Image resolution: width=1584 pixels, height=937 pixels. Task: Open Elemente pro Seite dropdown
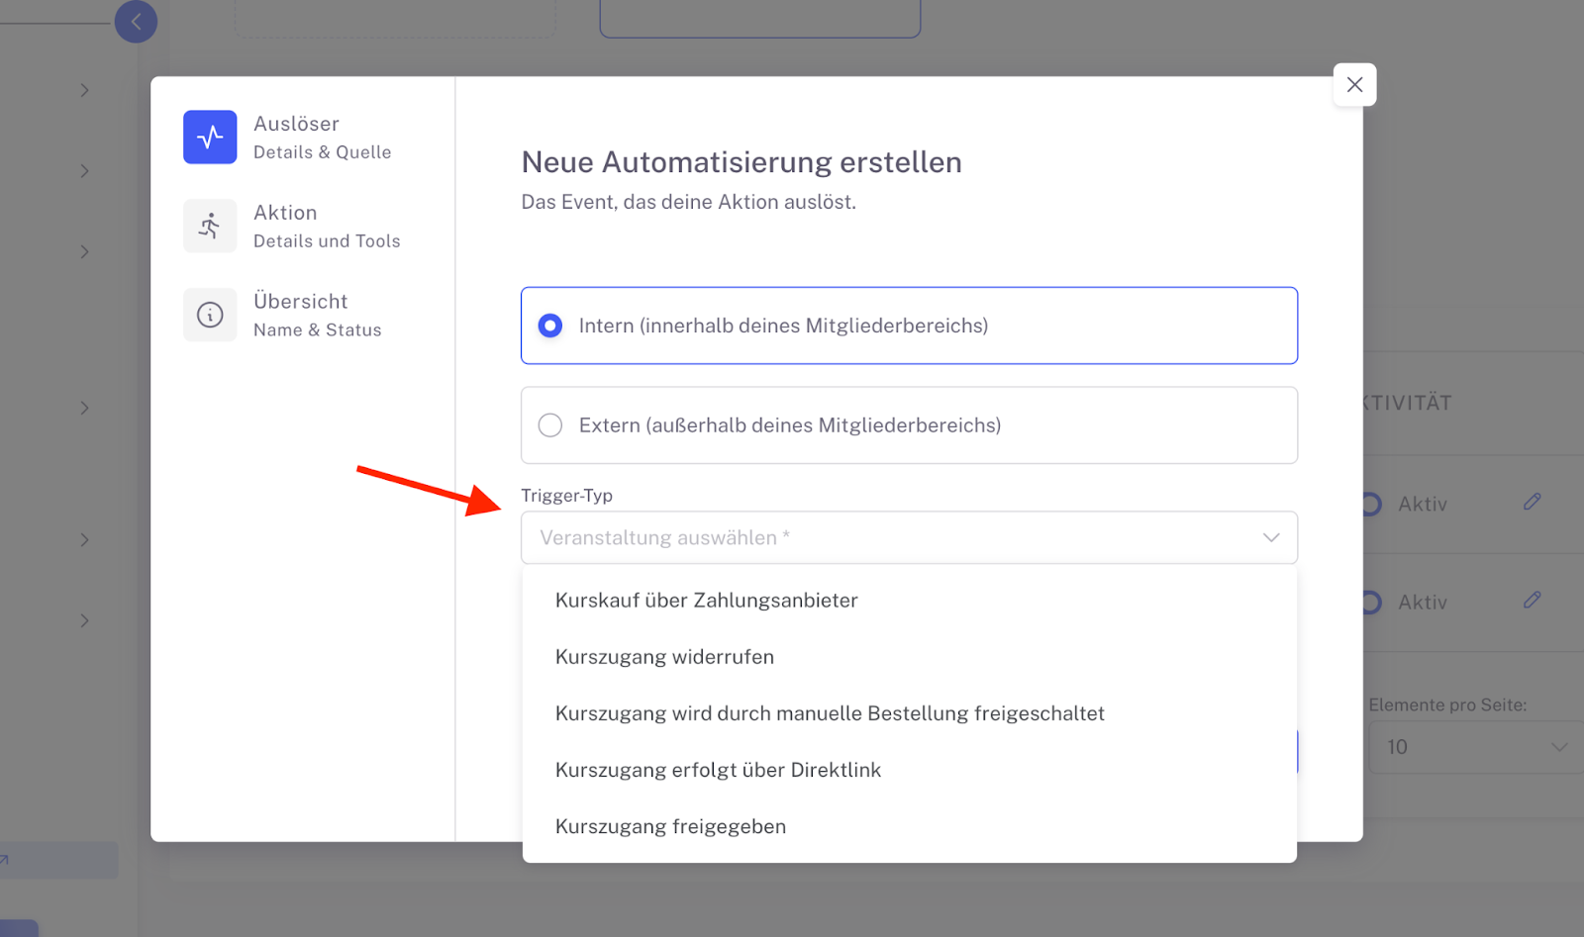click(1476, 747)
